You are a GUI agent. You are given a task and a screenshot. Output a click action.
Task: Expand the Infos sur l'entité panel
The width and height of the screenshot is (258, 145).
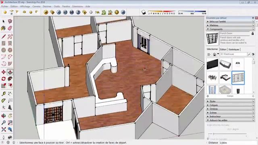230,21
